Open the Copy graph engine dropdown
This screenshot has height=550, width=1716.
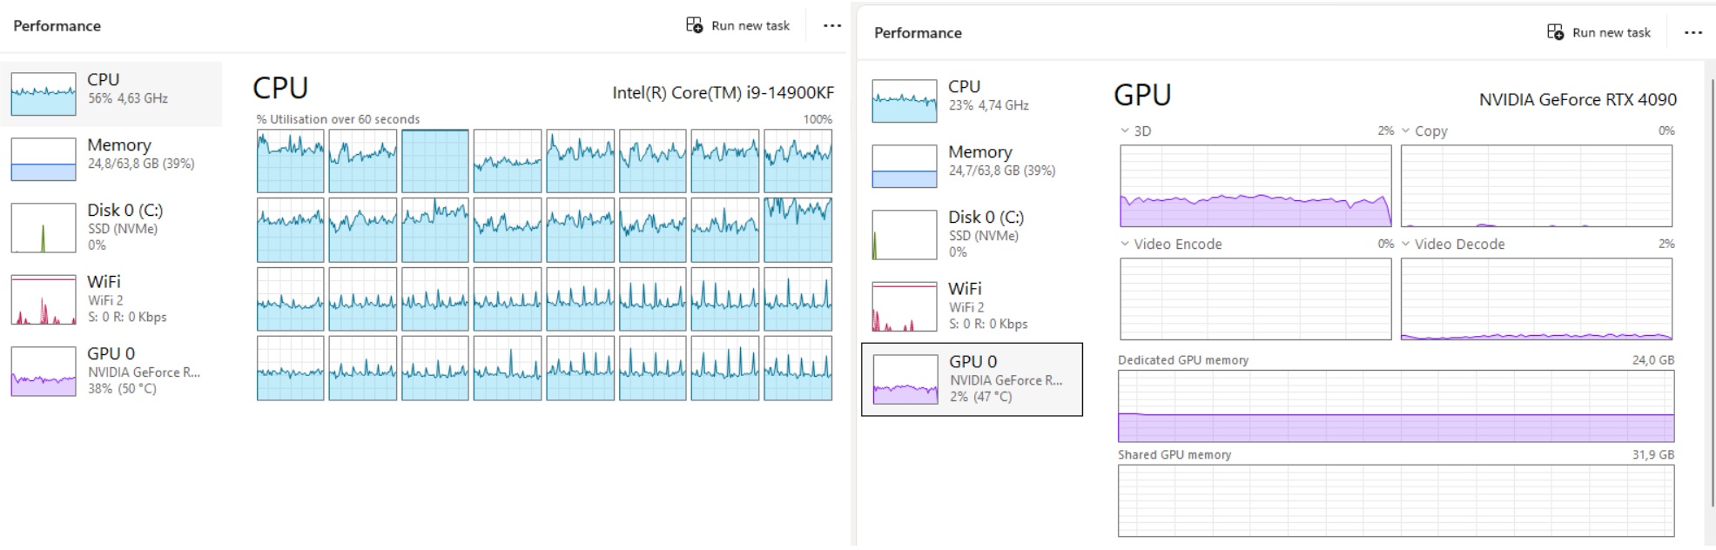pos(1405,131)
